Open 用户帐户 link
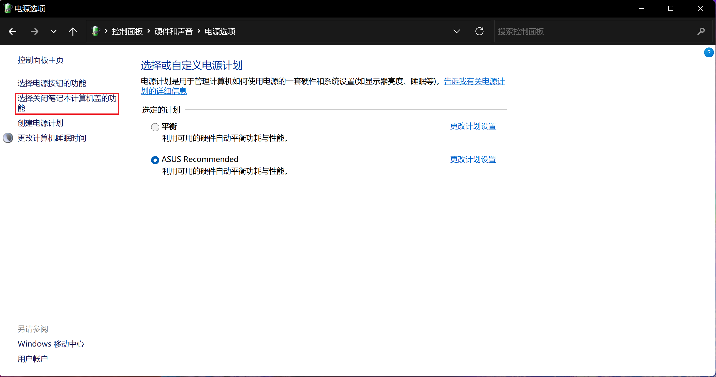The width and height of the screenshot is (716, 377). 33,359
